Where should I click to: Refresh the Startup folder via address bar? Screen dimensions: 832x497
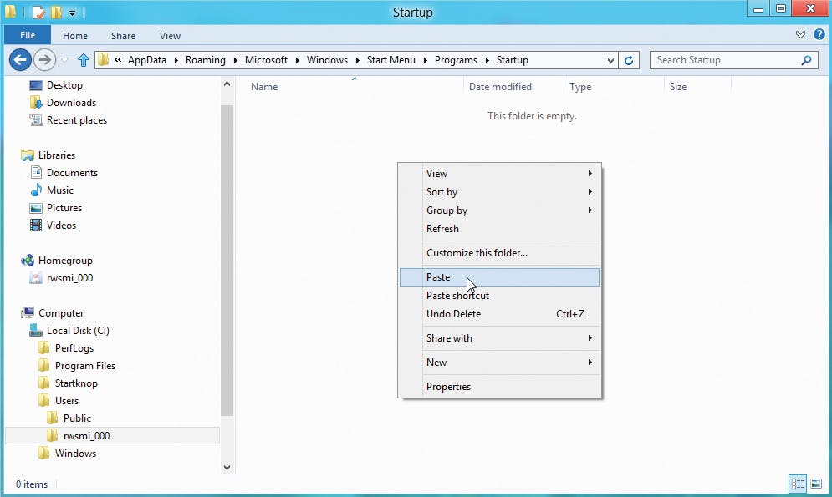coord(629,60)
